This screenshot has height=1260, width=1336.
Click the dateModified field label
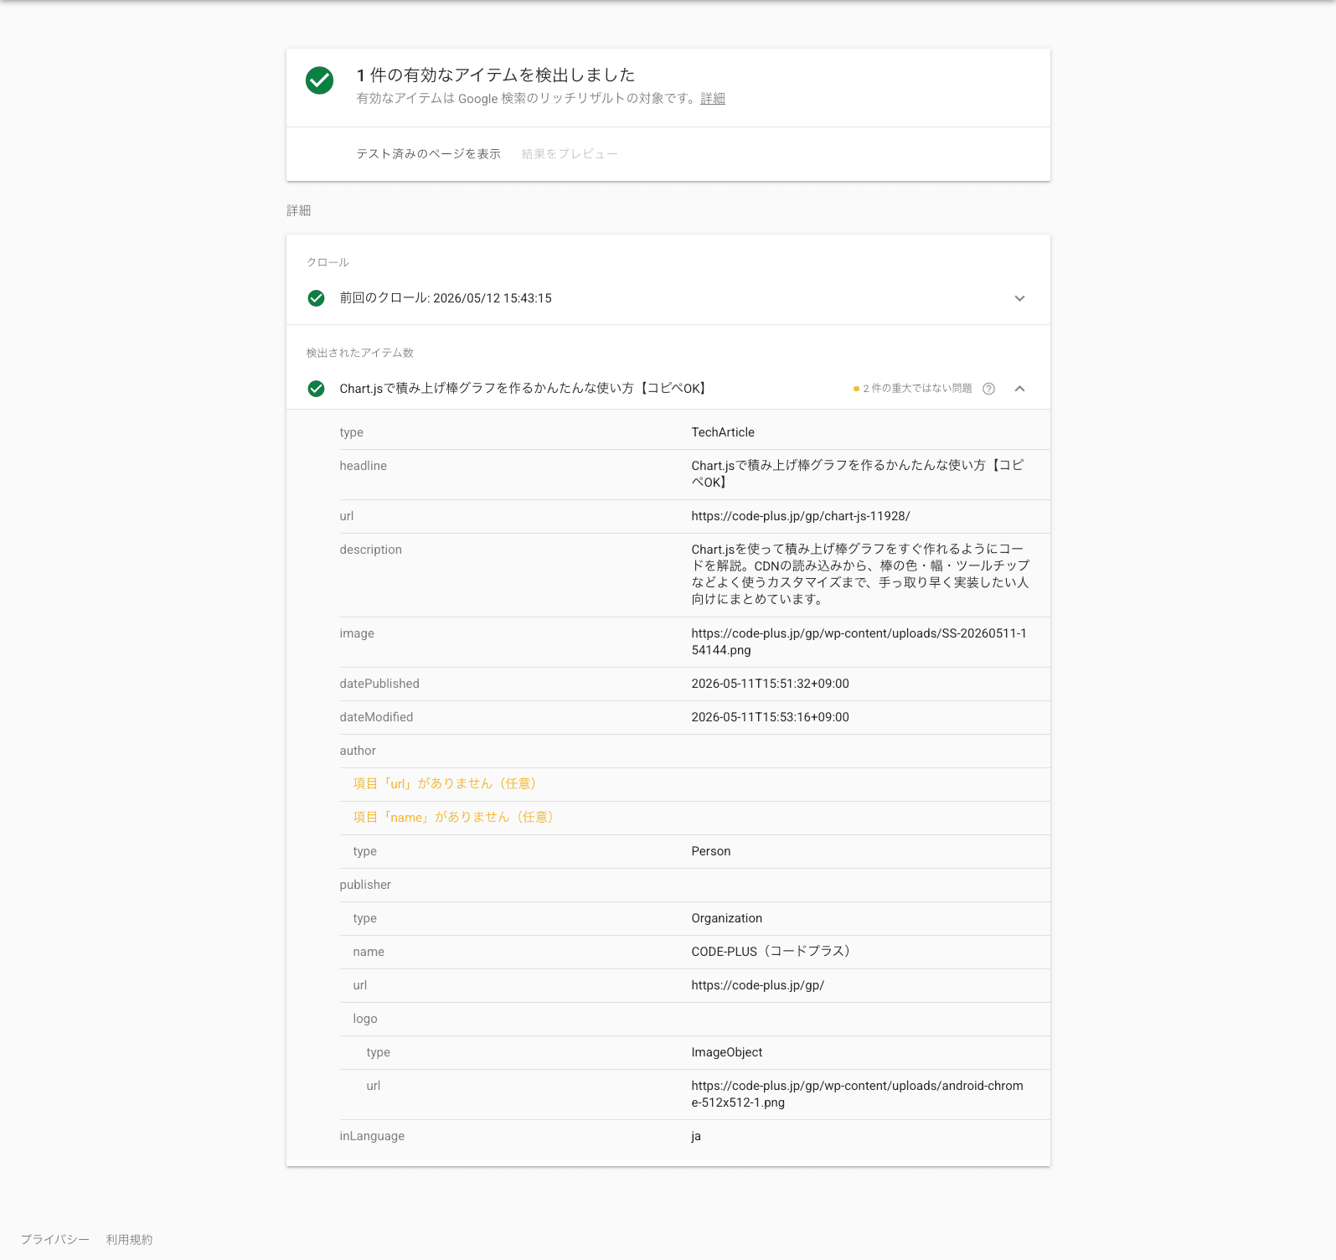[x=376, y=717]
